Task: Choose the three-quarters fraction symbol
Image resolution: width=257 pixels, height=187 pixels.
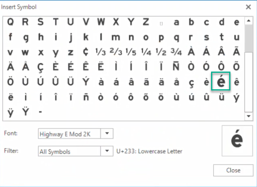Action: click(x=176, y=52)
